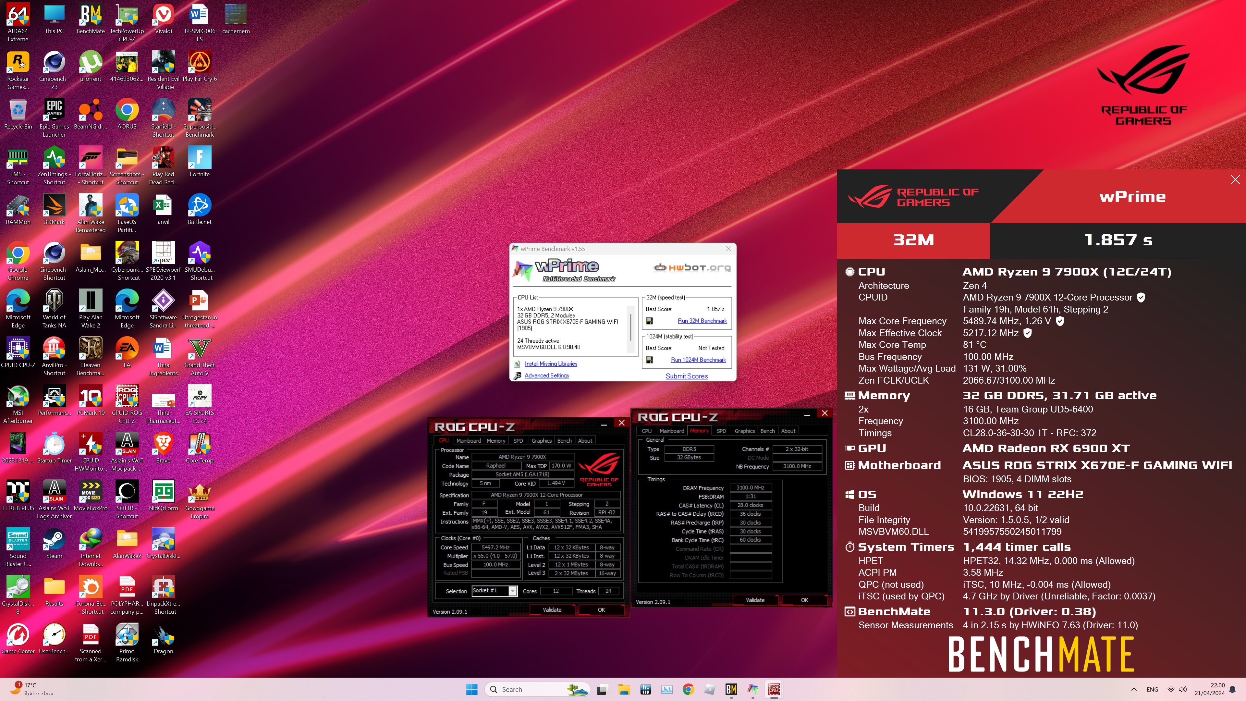Click the CAS# Latency value 28.0 clocks

pyautogui.click(x=750, y=505)
